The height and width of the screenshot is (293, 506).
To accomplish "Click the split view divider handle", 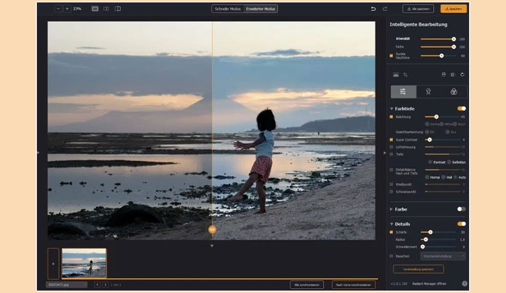I will pyautogui.click(x=212, y=229).
